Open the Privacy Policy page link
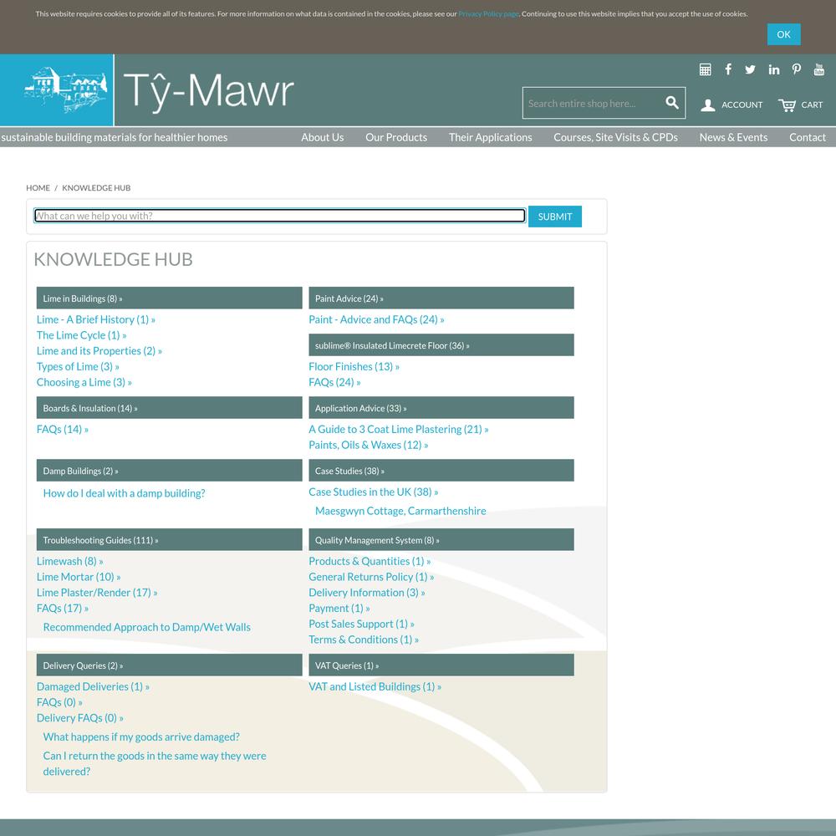Screen dimensions: 836x836 (488, 14)
